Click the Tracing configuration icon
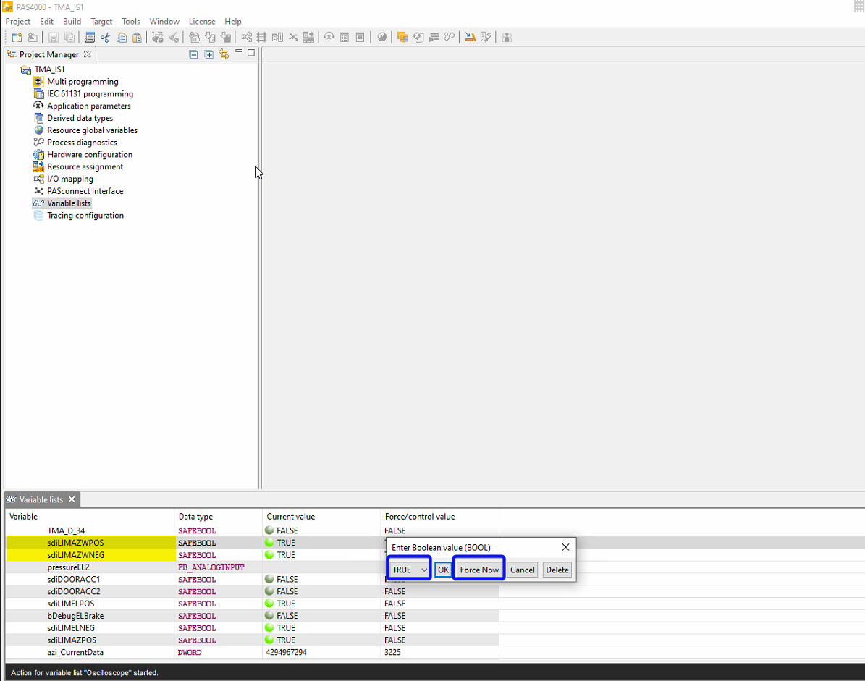 pyautogui.click(x=38, y=215)
